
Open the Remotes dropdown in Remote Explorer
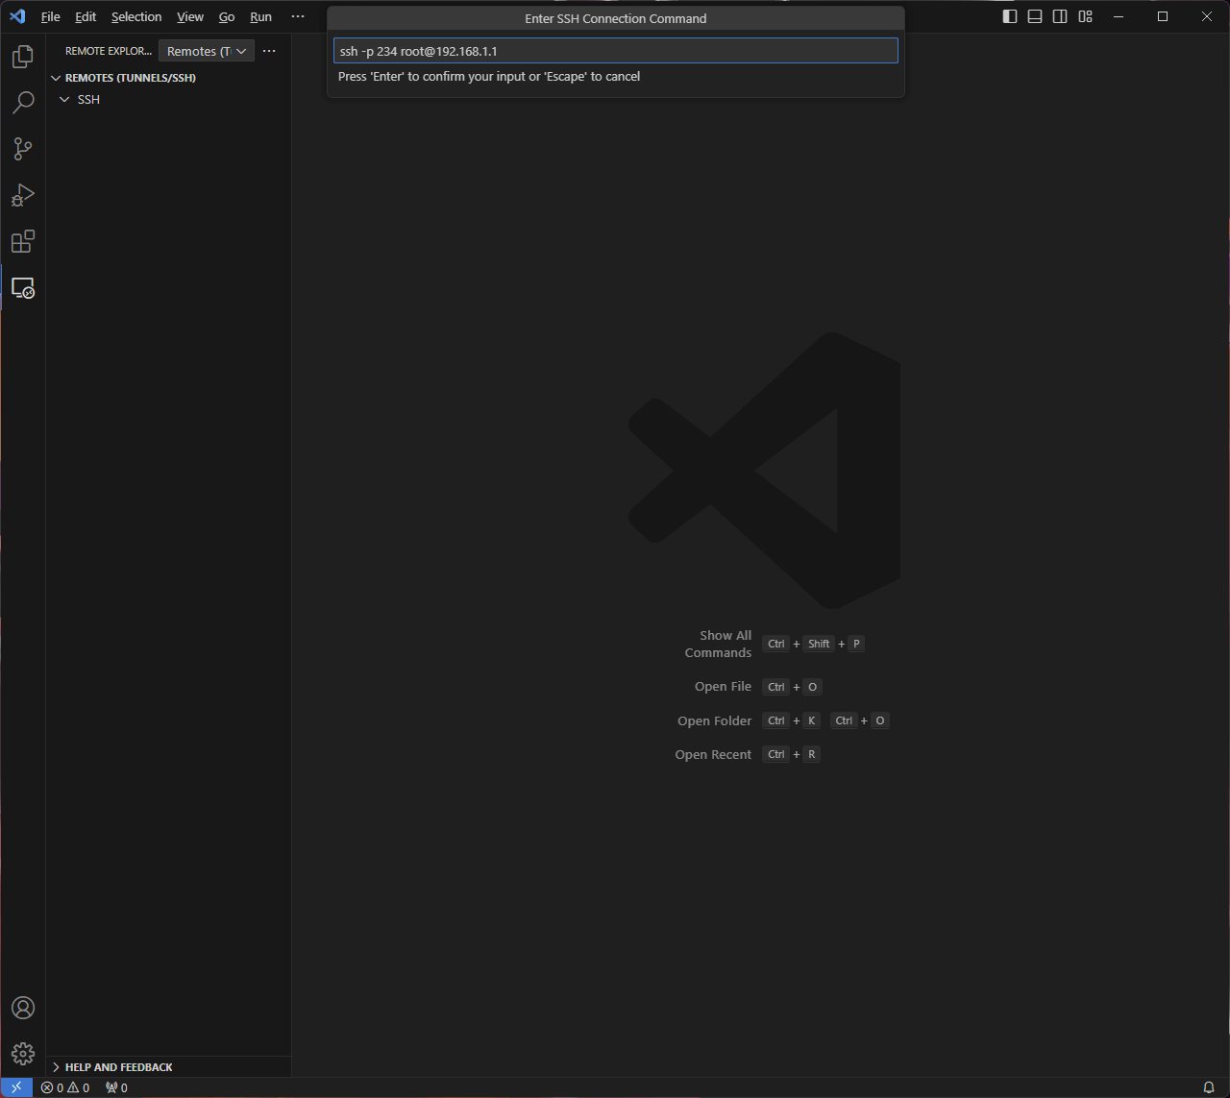point(206,51)
